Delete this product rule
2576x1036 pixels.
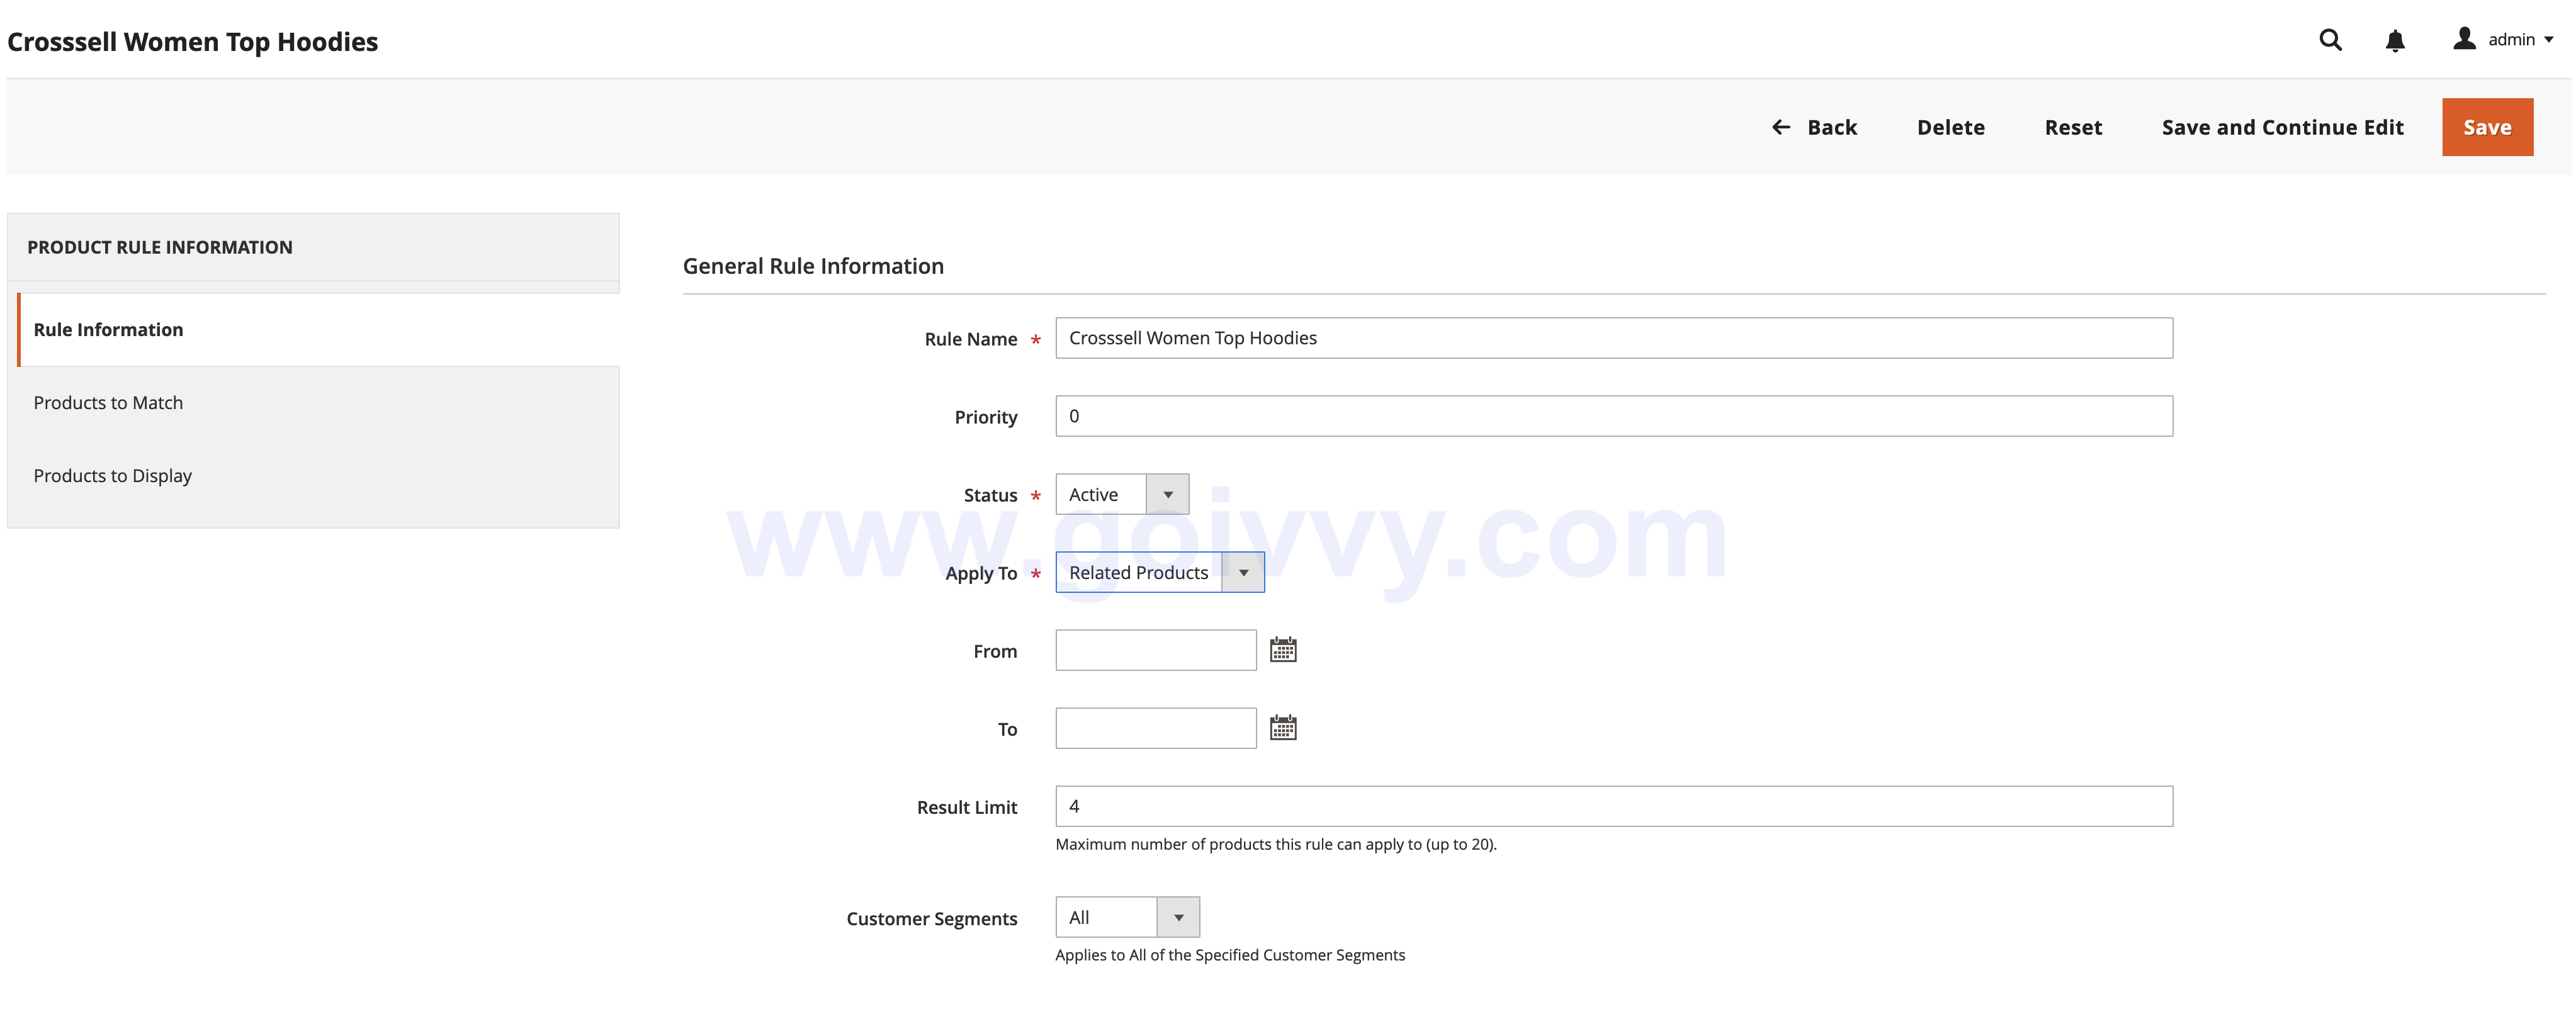click(1950, 127)
